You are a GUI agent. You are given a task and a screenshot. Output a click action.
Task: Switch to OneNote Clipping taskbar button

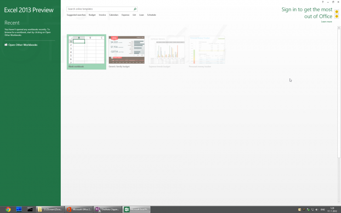pyautogui.click(x=108, y=210)
